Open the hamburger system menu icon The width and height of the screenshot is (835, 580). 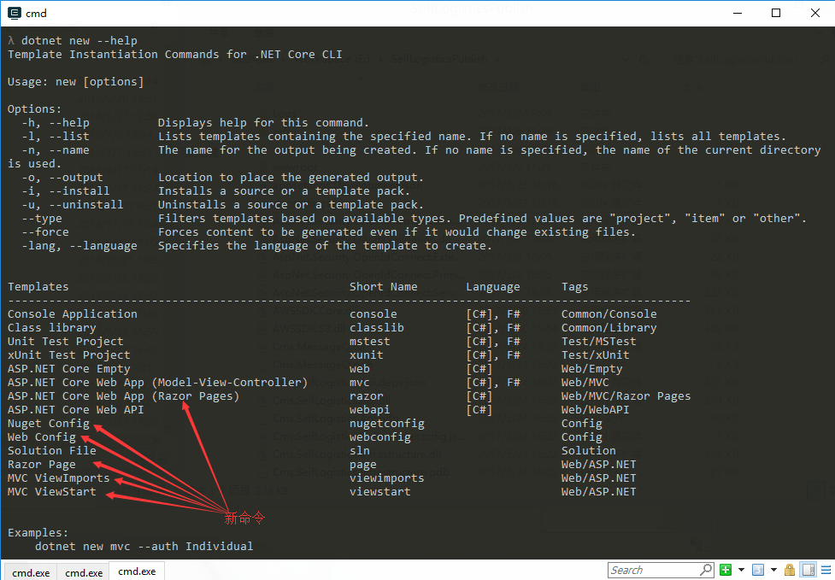click(x=826, y=570)
